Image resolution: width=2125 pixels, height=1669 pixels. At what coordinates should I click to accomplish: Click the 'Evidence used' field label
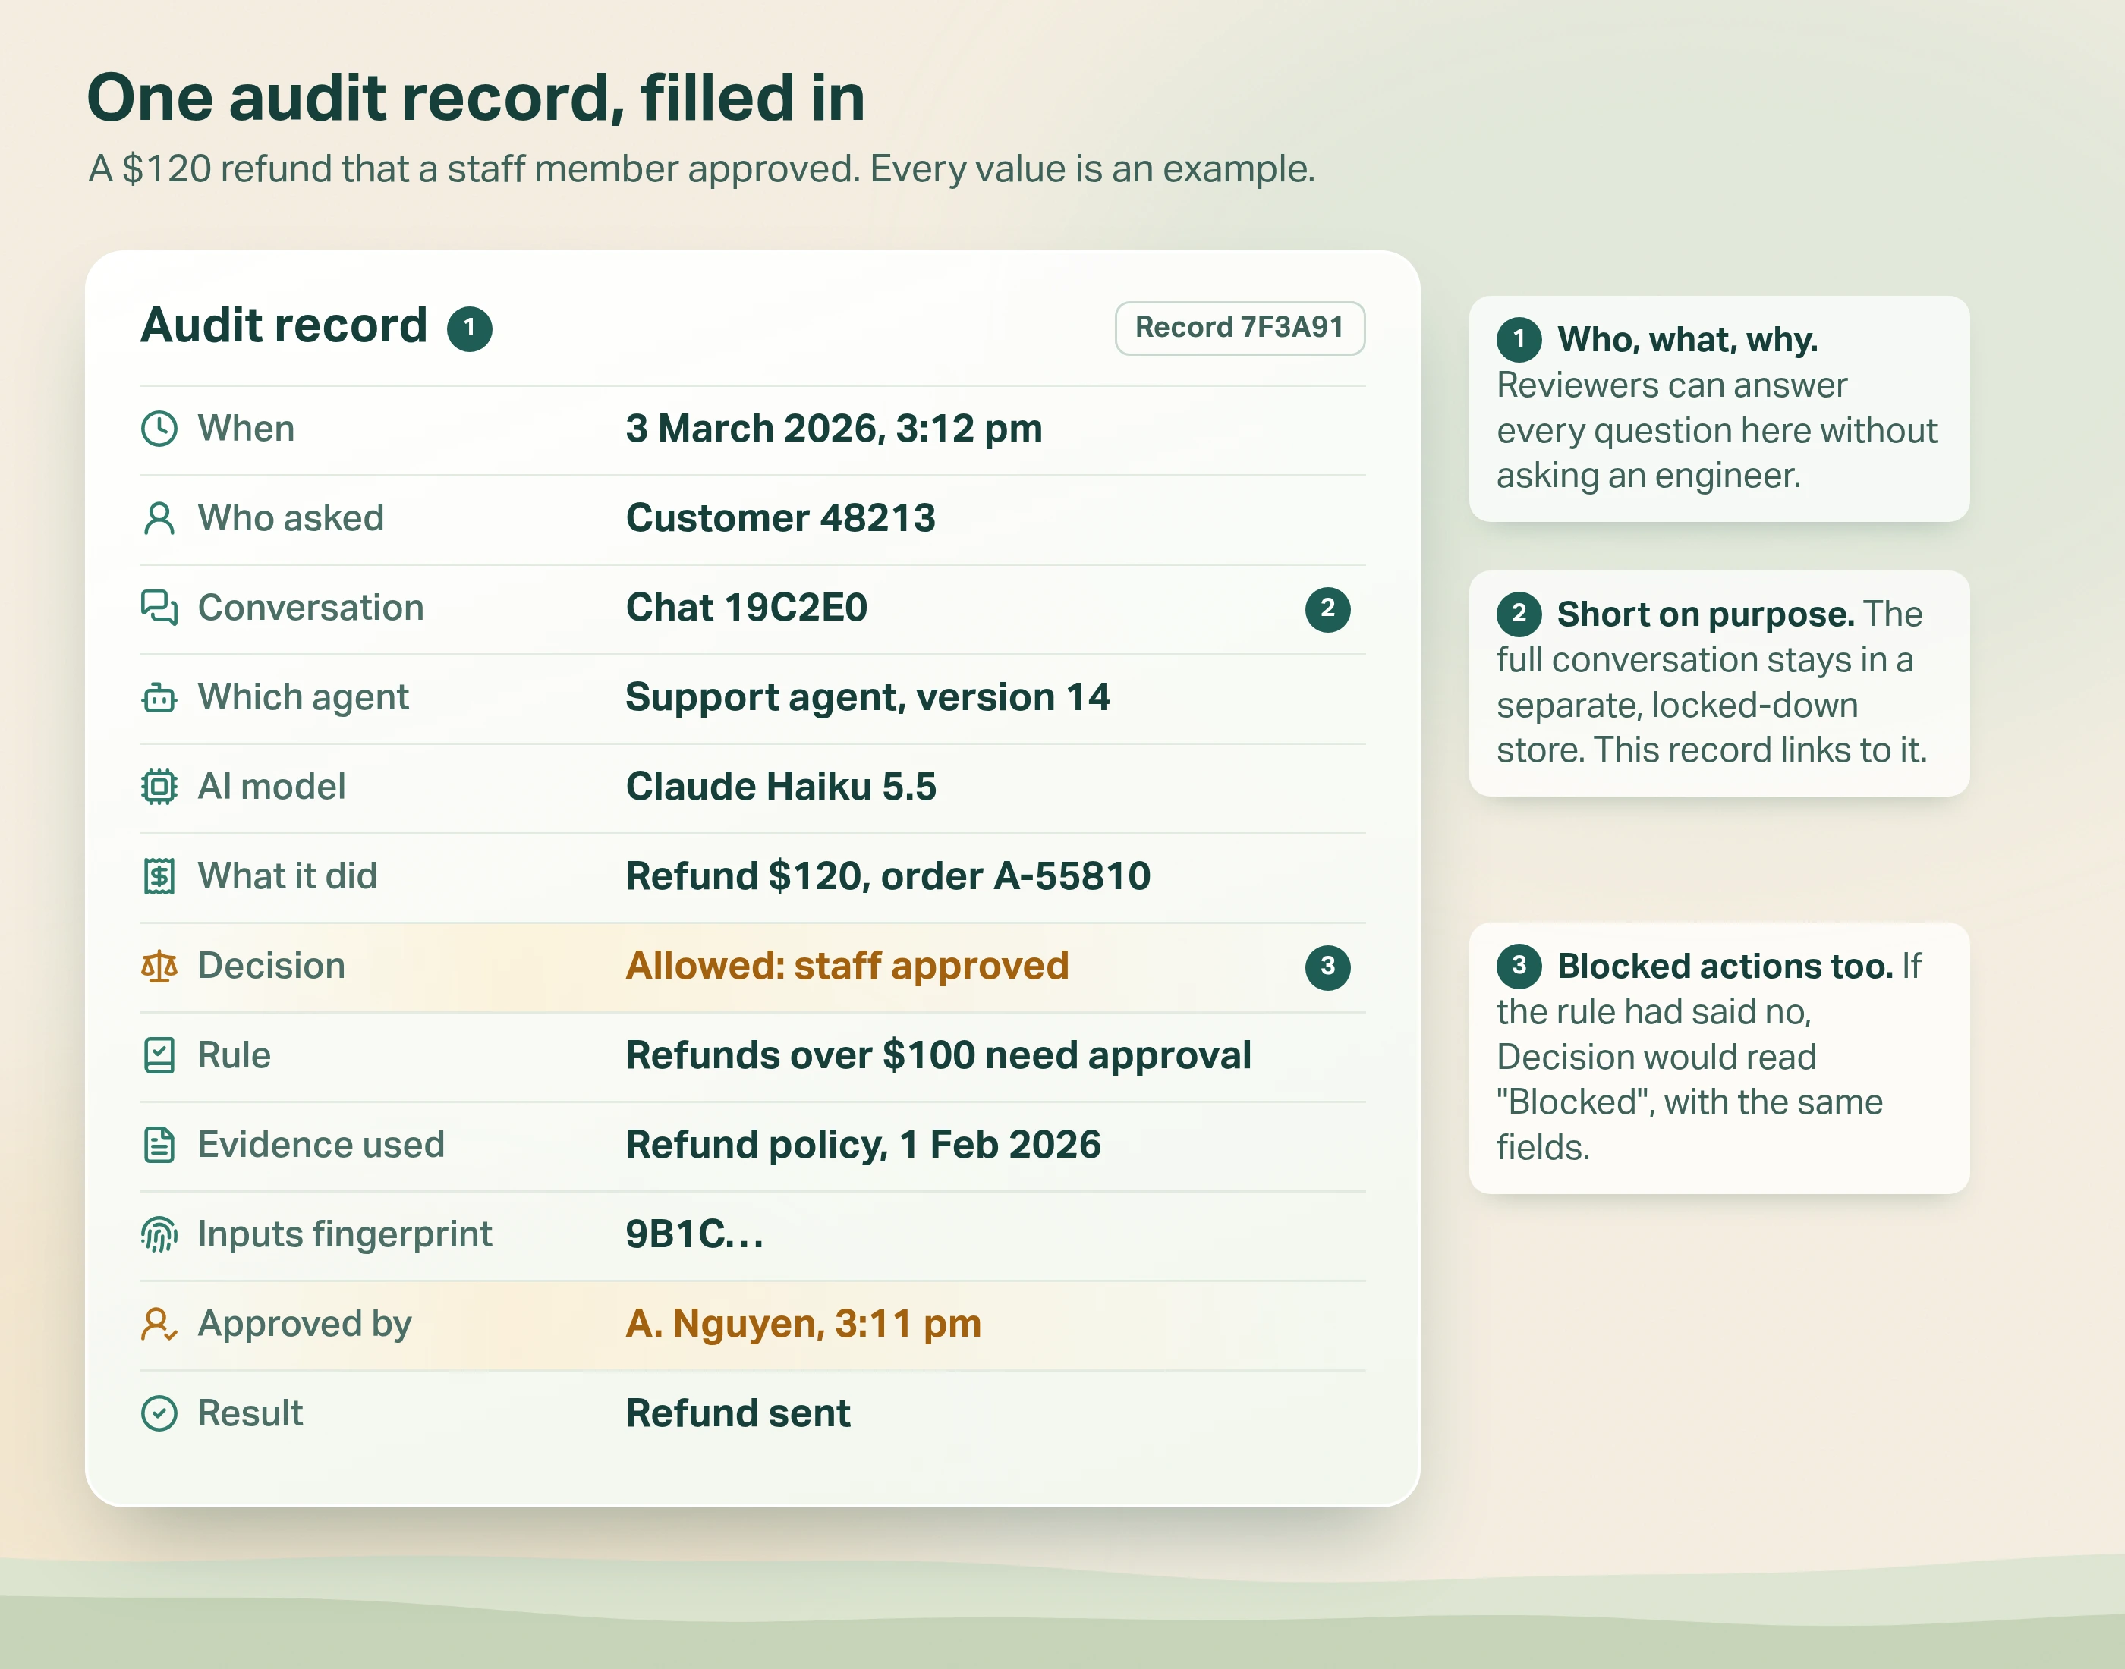pos(320,1146)
